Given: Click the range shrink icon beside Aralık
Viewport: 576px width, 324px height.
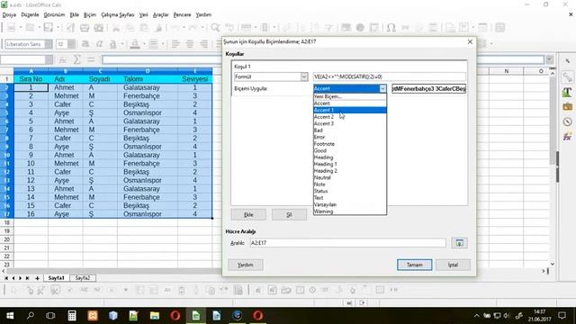Looking at the screenshot, I should pos(459,243).
